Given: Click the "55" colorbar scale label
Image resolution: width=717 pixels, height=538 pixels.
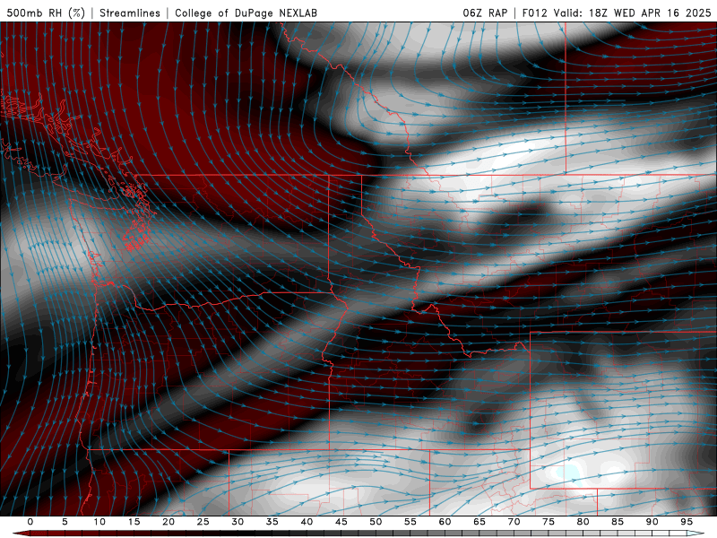Looking at the screenshot, I should (x=410, y=522).
